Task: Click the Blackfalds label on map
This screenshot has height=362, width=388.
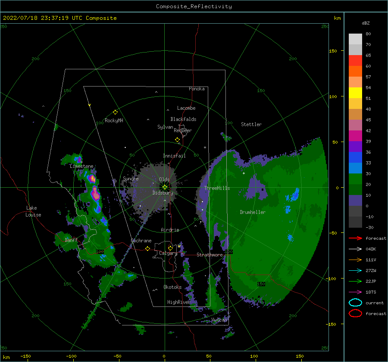Action: click(183, 119)
